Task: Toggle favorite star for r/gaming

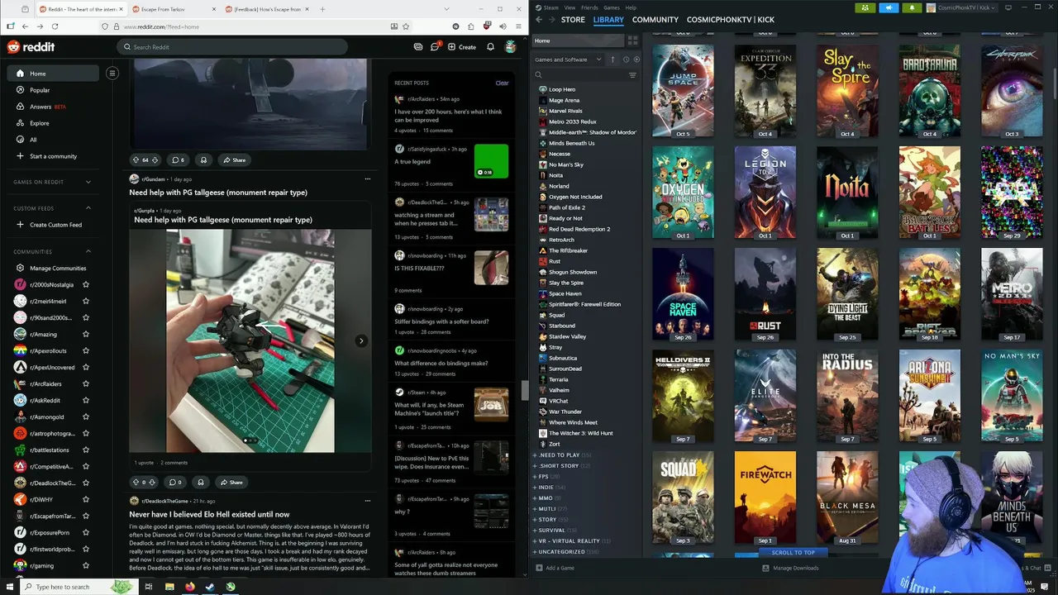Action: (x=85, y=565)
